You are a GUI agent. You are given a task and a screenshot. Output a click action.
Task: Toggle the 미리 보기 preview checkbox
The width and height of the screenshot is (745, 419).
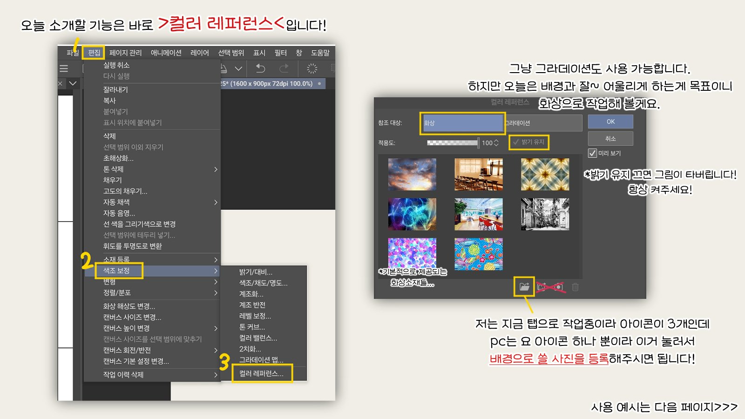[x=592, y=153]
